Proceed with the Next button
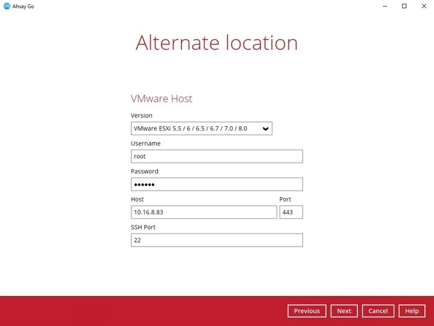Viewport: 434px width, 326px height. 344,311
